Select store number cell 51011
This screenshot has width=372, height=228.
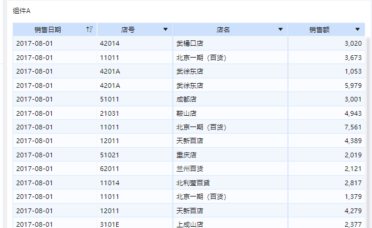[x=135, y=99]
